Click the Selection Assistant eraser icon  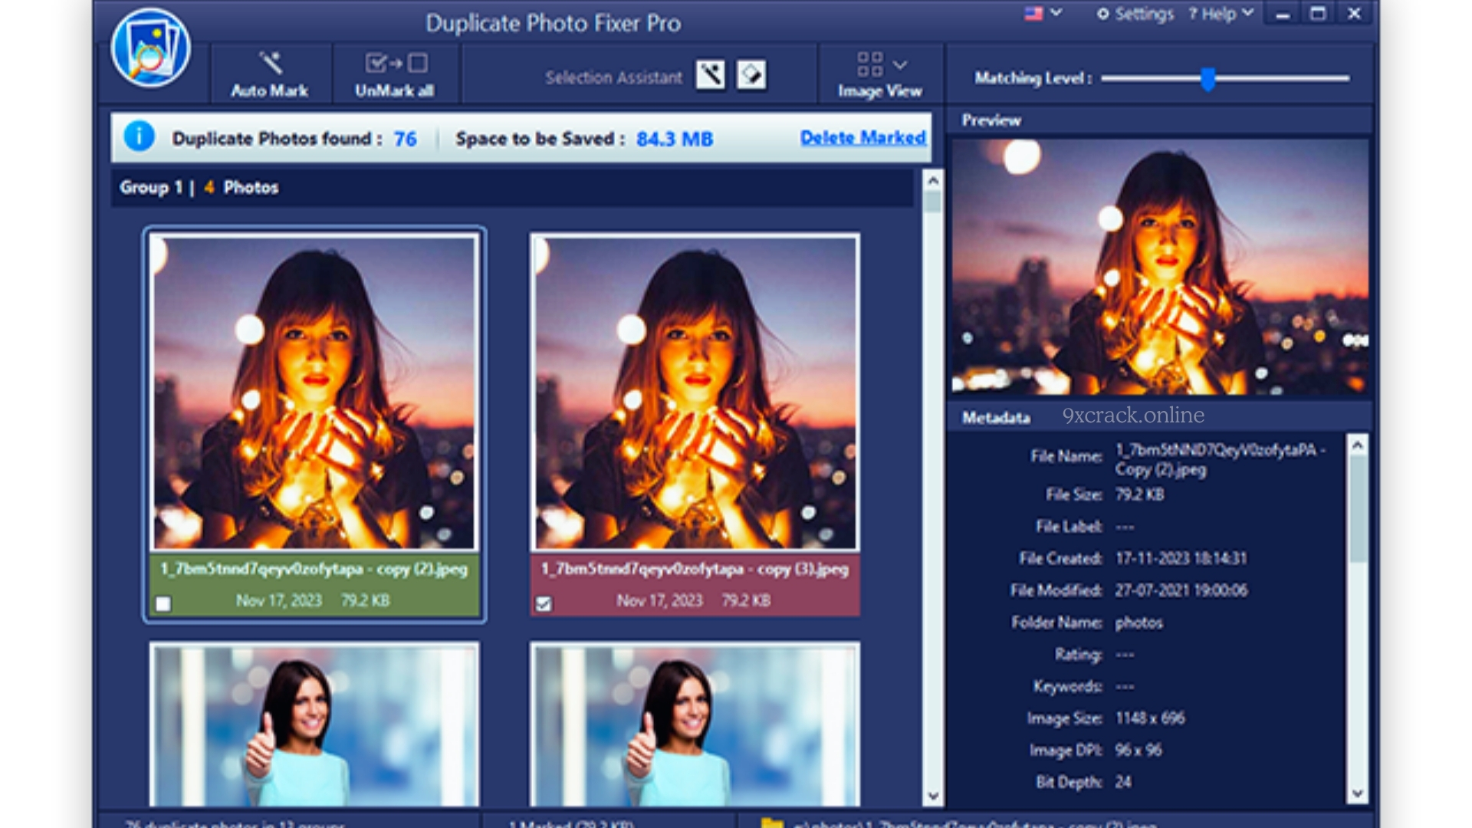tap(751, 75)
